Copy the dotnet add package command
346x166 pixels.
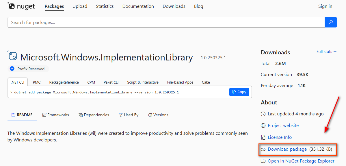pyautogui.click(x=239, y=92)
